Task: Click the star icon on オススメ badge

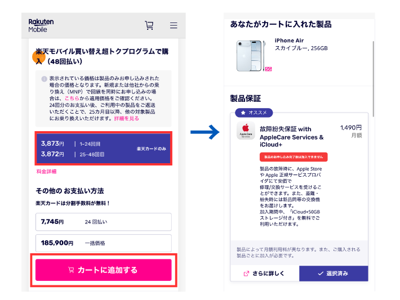Action: pos(243,113)
